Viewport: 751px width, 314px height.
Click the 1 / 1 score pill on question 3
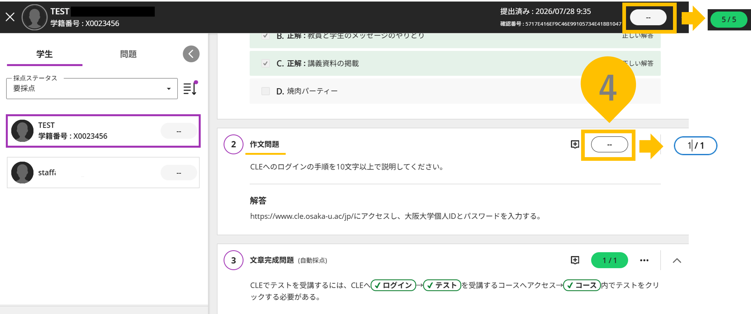(x=609, y=260)
